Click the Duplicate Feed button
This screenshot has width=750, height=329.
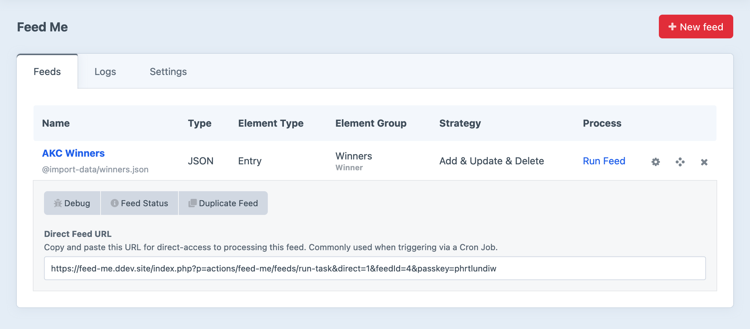223,203
